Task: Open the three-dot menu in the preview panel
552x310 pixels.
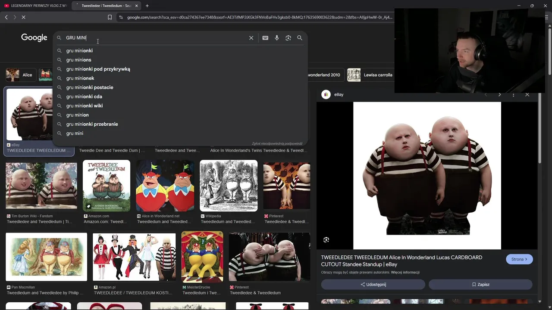Action: pyautogui.click(x=513, y=95)
